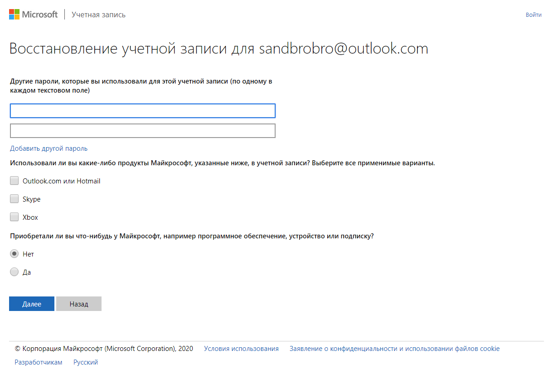
Task: Click the Outlook.com или Hotmail label text
Action: click(62, 181)
